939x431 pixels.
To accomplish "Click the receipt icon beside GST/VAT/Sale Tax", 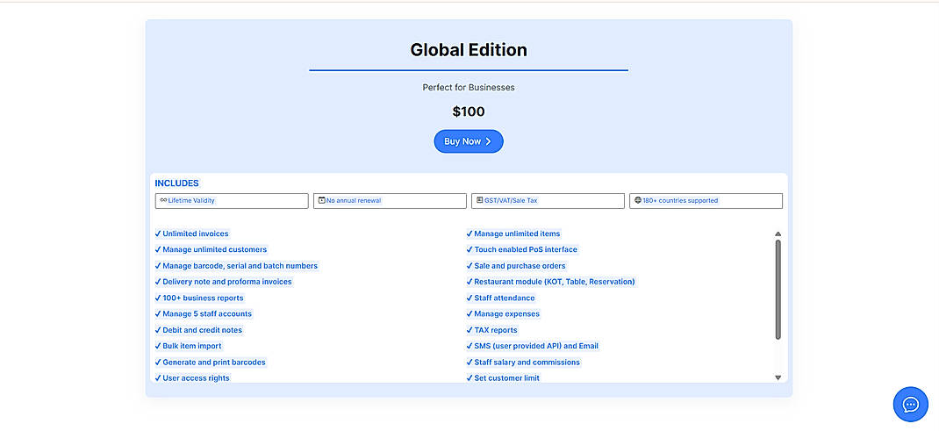I will (x=480, y=200).
